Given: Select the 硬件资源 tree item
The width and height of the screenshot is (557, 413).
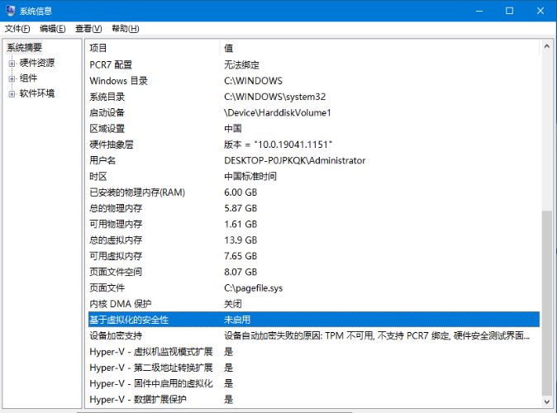Looking at the screenshot, I should (37, 64).
